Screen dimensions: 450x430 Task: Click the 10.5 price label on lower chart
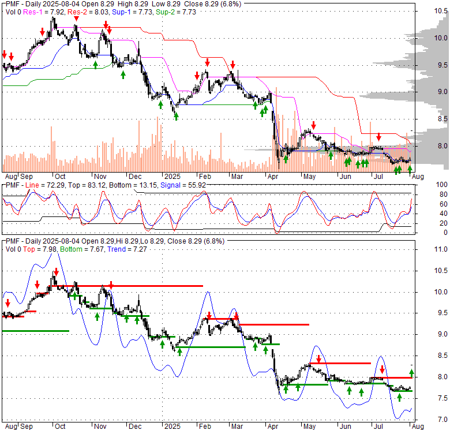(x=441, y=271)
